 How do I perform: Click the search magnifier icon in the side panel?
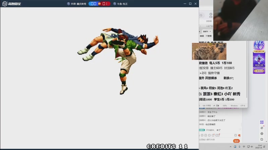(x=201, y=15)
